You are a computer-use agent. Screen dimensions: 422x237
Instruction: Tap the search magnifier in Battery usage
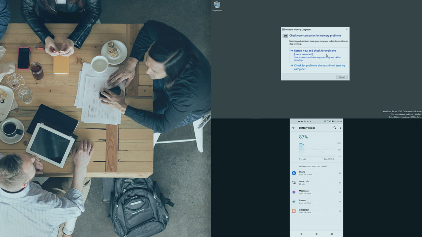[x=335, y=128]
